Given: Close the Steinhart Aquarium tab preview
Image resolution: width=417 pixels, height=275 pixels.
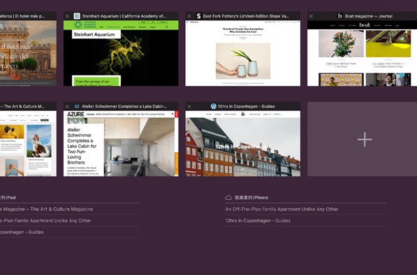Looking at the screenshot, I should point(67,16).
